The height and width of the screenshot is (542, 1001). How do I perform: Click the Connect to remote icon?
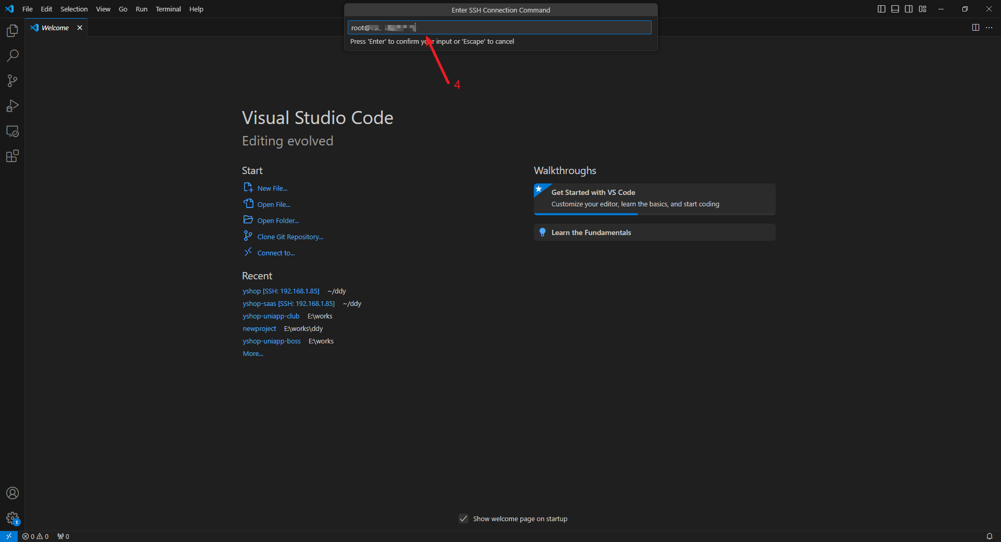click(x=248, y=252)
